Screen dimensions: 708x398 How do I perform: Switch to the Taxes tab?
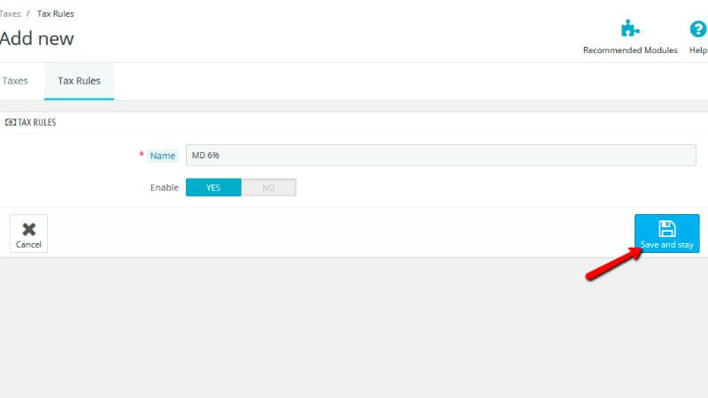coord(15,80)
